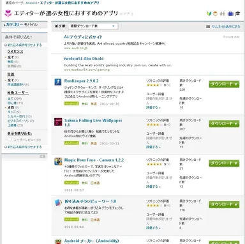
Task: Select the 試用版 license filter
Action: 12,66
